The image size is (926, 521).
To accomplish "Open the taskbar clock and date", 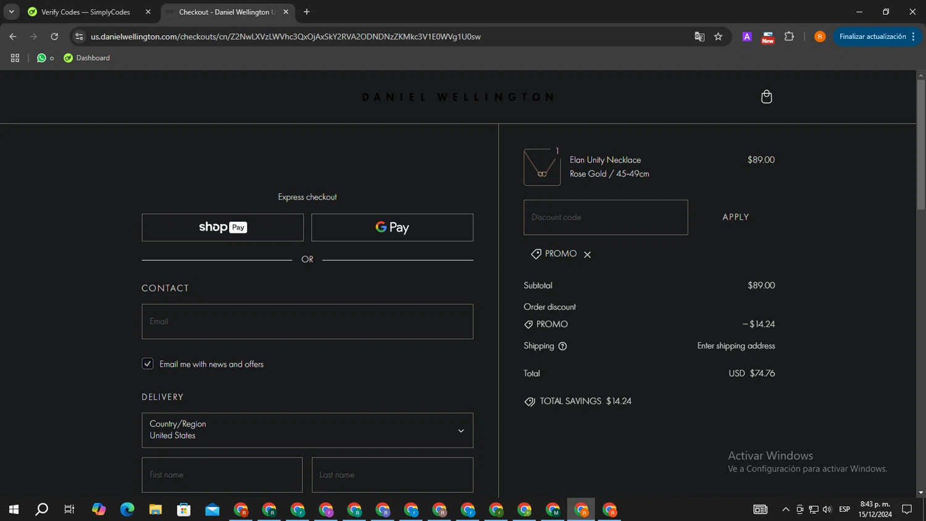I will [x=875, y=509].
